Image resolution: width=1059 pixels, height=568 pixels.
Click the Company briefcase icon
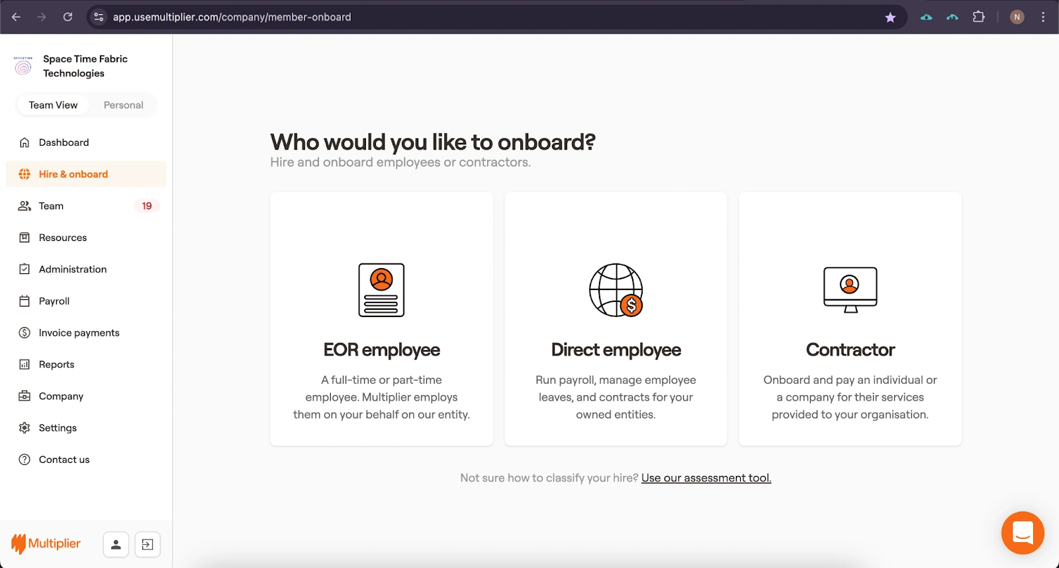24,397
